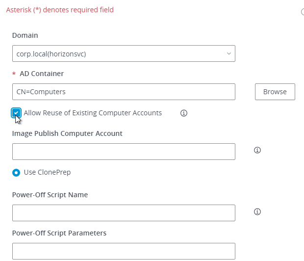Click the partially visible circle icon at top right

(303, 12)
